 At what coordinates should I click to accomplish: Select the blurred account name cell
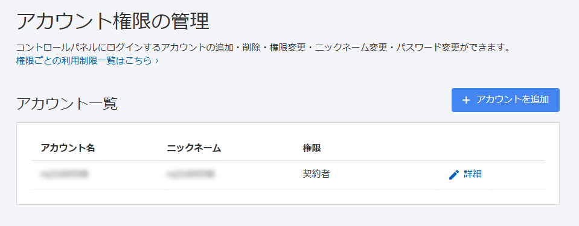tap(65, 174)
